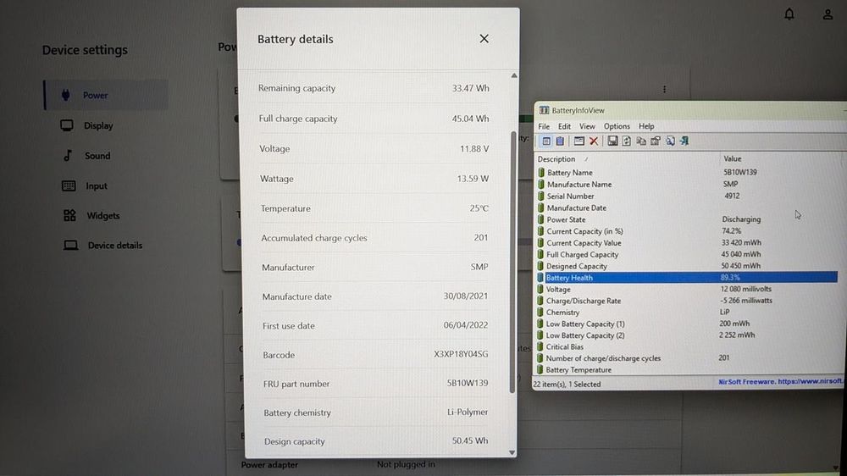Click the Refresh icon in BatteryInfoView toolbar
Image resolution: width=847 pixels, height=476 pixels.
click(x=627, y=141)
